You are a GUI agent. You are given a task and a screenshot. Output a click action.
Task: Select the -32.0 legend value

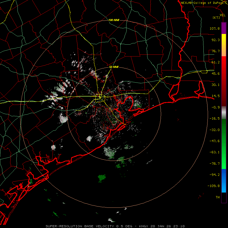[215, 130]
